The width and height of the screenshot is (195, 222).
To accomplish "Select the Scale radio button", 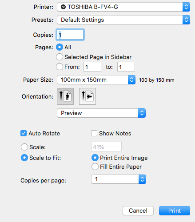I will (x=24, y=147).
